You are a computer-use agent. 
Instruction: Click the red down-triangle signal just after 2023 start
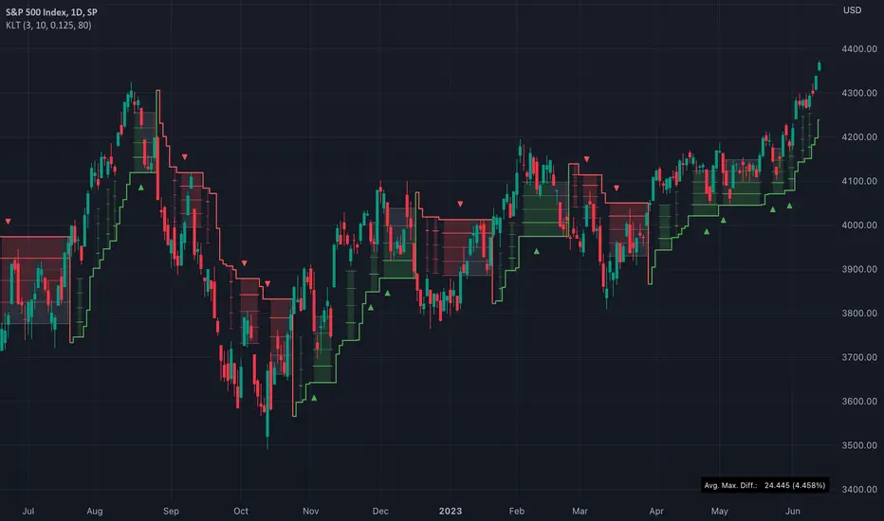(461, 204)
